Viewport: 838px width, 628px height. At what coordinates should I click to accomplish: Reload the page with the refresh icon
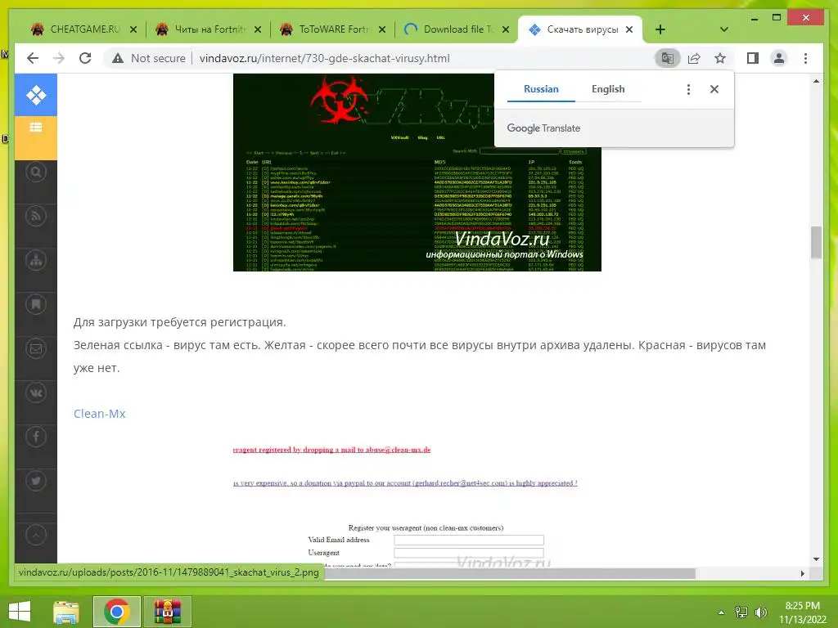point(85,58)
